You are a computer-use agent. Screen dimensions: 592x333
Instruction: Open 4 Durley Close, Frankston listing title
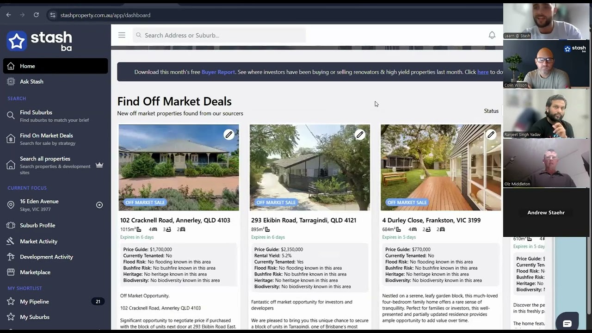[432, 220]
